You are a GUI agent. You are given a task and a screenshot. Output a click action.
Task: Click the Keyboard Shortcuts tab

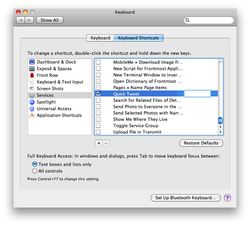[x=138, y=38]
